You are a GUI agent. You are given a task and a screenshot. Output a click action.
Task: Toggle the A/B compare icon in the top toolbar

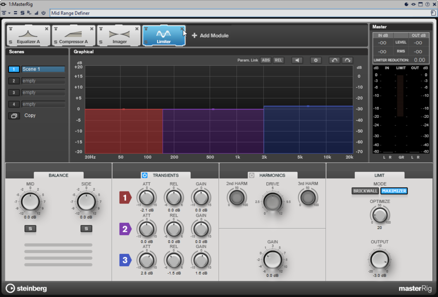point(15,13)
